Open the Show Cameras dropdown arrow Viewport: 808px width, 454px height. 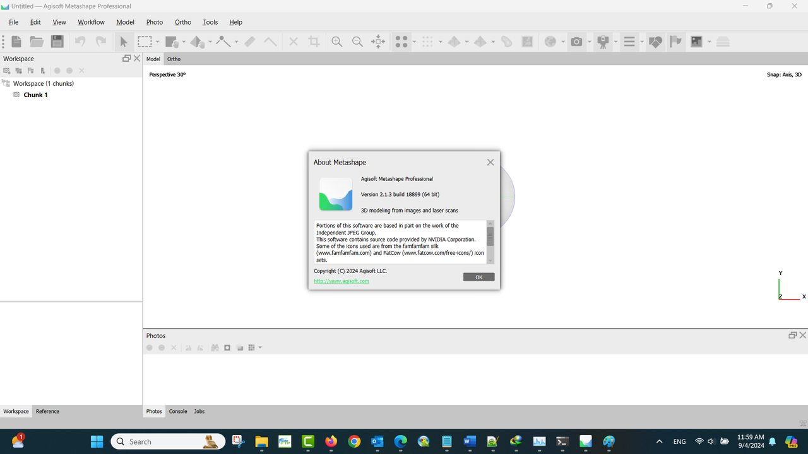pos(589,42)
